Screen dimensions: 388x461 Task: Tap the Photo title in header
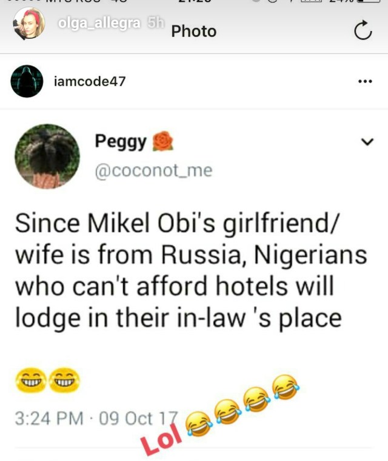[194, 31]
